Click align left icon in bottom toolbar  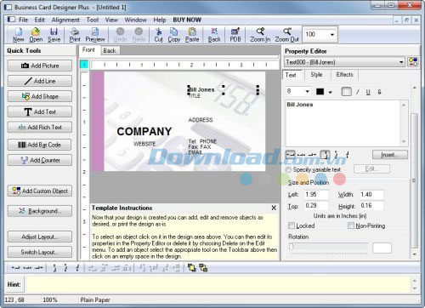click(15, 267)
